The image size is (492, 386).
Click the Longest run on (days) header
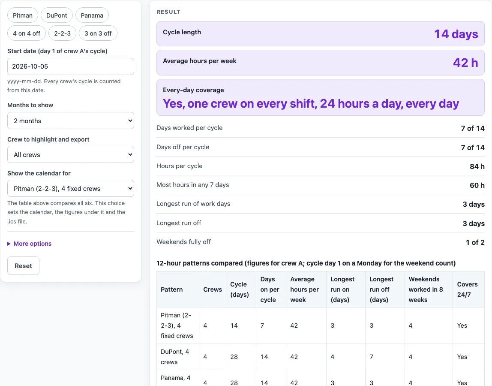[x=346, y=289]
